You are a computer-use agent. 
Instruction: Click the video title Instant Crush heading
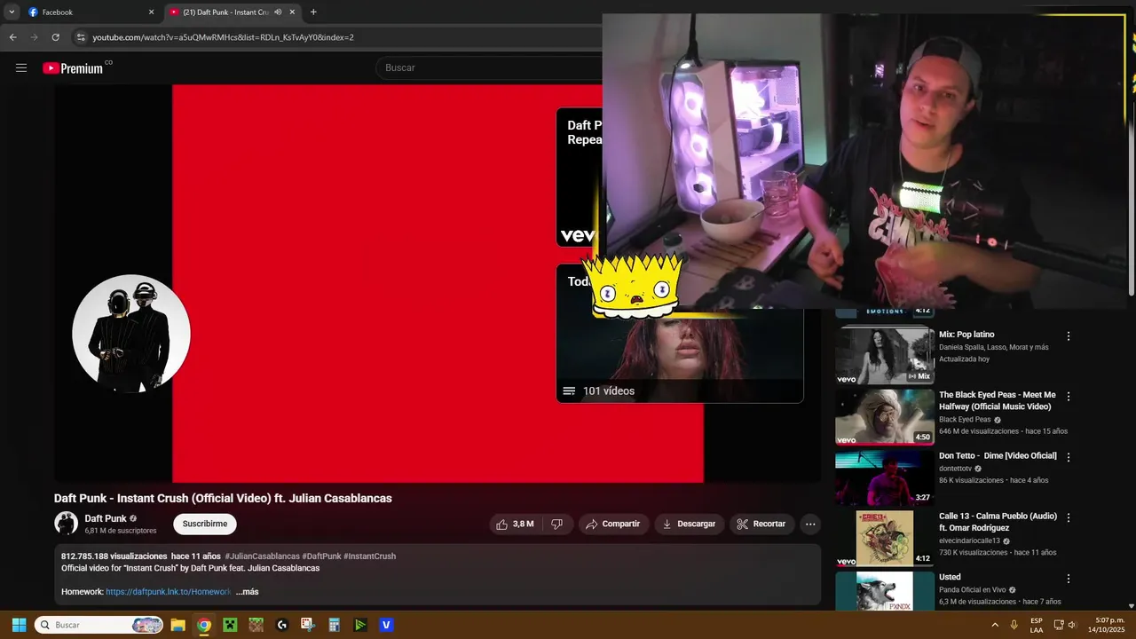[x=223, y=499]
